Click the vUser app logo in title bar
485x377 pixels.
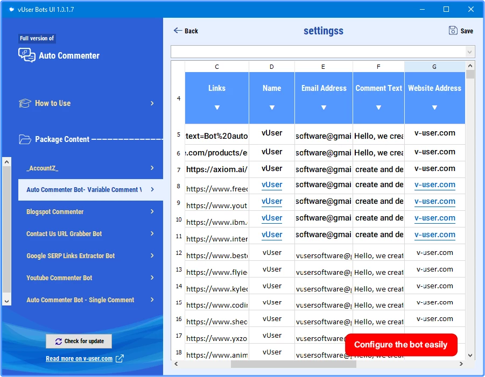tap(11, 9)
